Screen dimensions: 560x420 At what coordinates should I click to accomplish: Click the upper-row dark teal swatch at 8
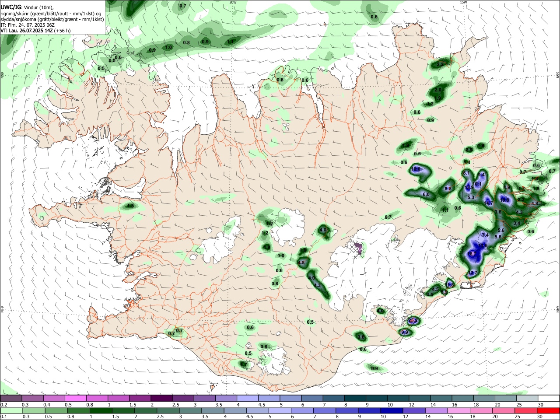tap(355, 398)
